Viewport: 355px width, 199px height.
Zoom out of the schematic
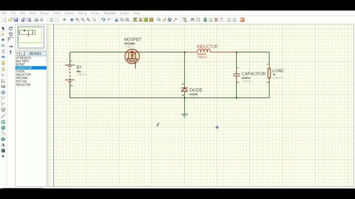[83, 20]
